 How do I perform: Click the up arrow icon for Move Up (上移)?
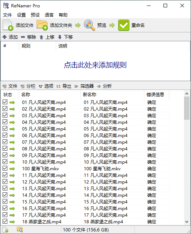(42, 37)
